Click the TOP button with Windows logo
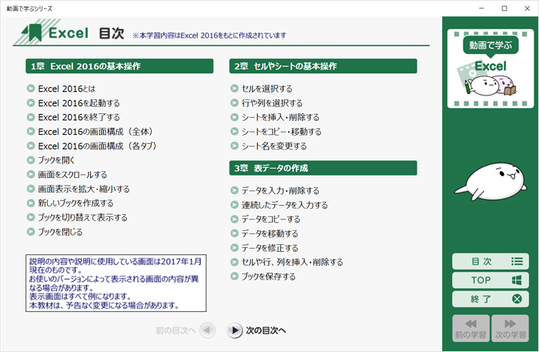The height and width of the screenshot is (352, 539). tap(490, 280)
